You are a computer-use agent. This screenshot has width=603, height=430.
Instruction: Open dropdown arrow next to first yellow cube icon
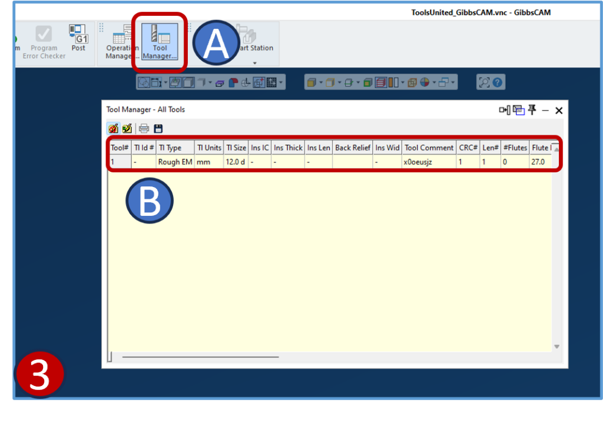(x=321, y=83)
